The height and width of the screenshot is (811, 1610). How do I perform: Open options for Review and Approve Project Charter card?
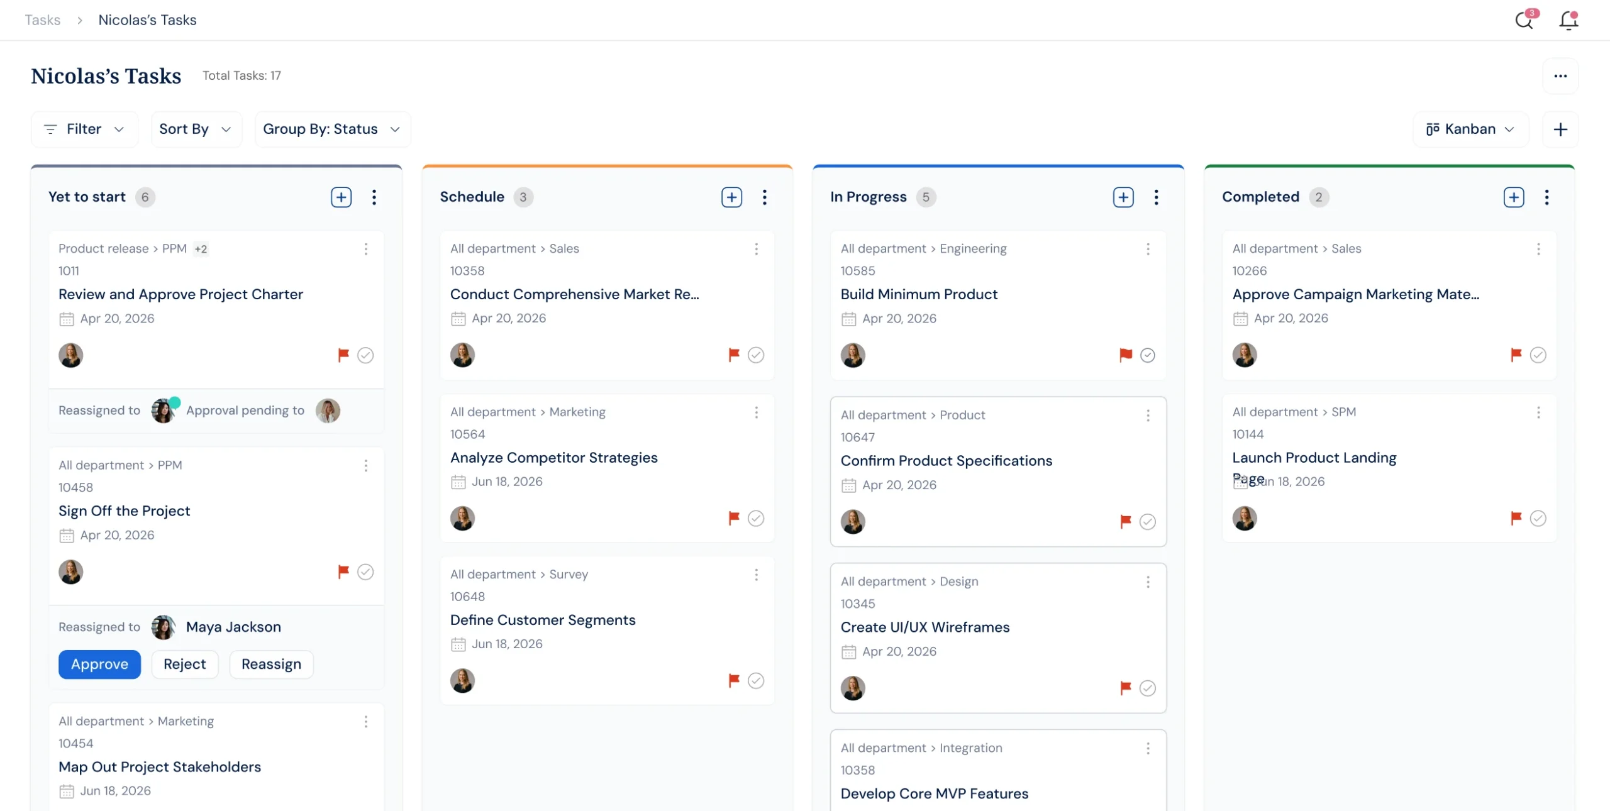pos(366,249)
